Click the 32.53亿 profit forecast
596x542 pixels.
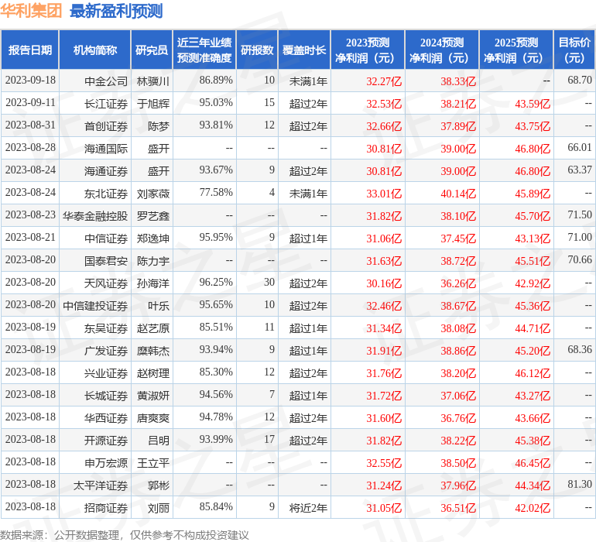pos(384,104)
